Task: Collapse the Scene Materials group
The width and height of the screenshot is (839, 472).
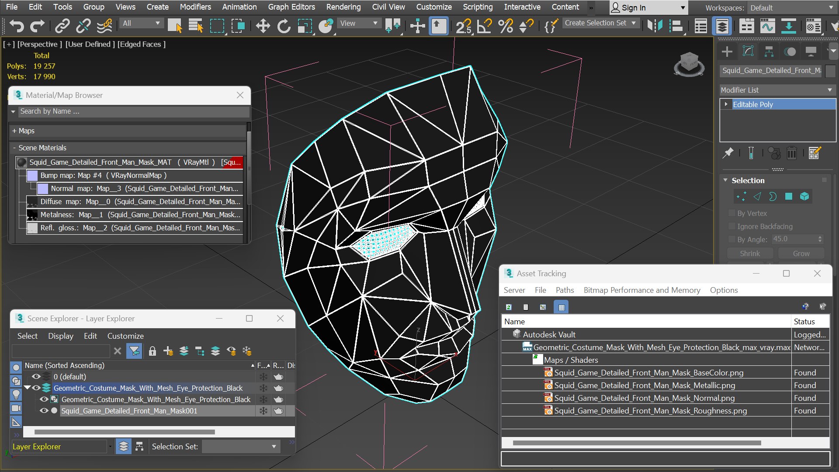Action: [14, 148]
